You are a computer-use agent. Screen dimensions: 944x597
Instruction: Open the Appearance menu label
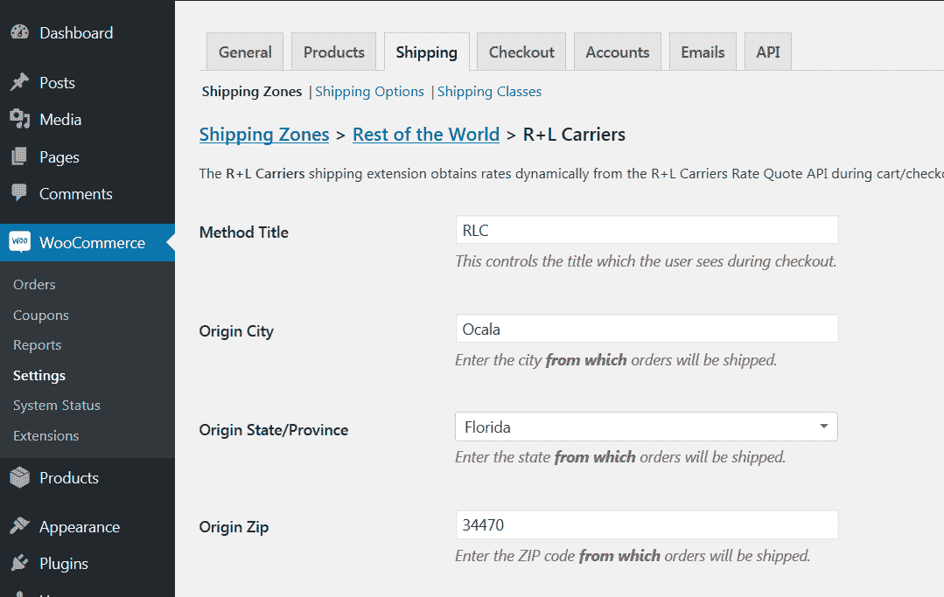pos(80,527)
